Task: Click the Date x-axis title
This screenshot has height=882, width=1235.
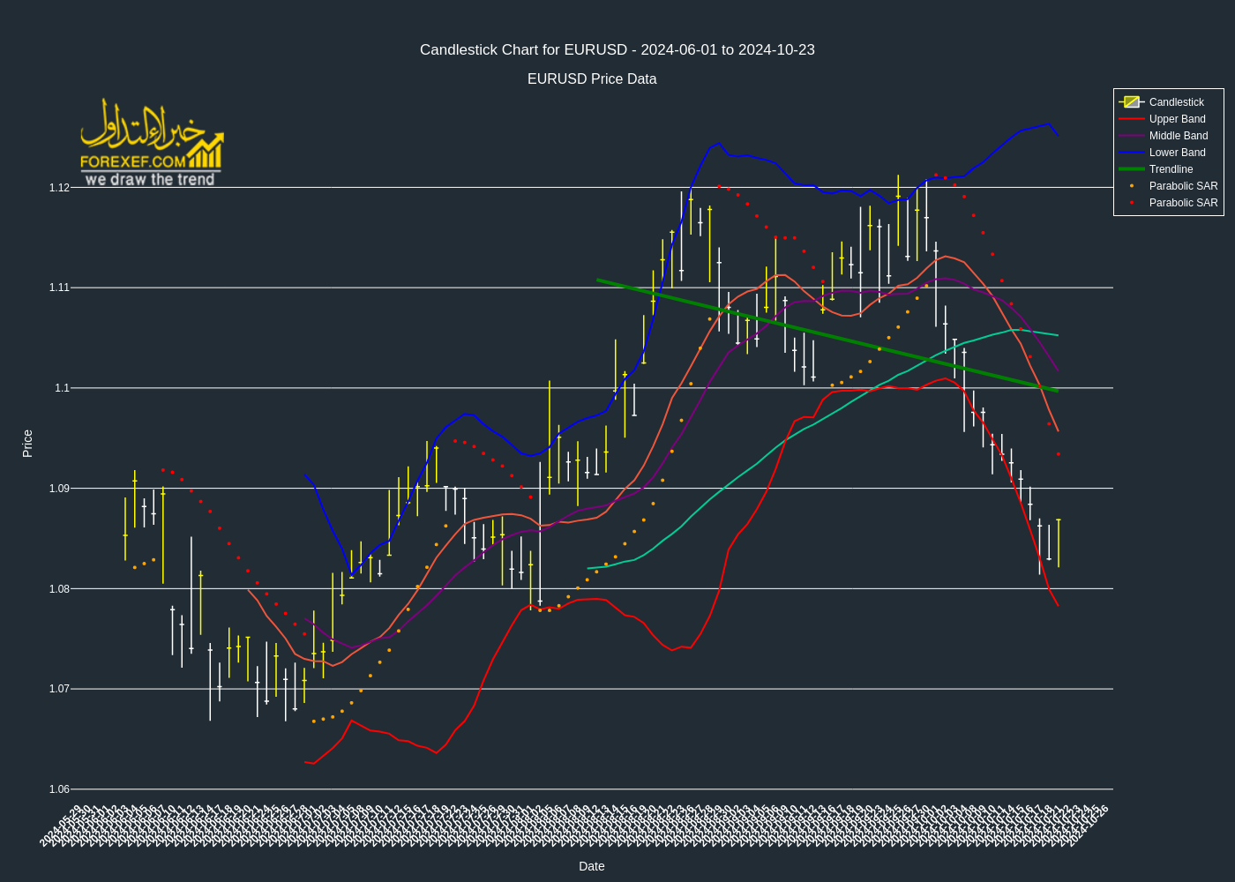Action: [592, 866]
